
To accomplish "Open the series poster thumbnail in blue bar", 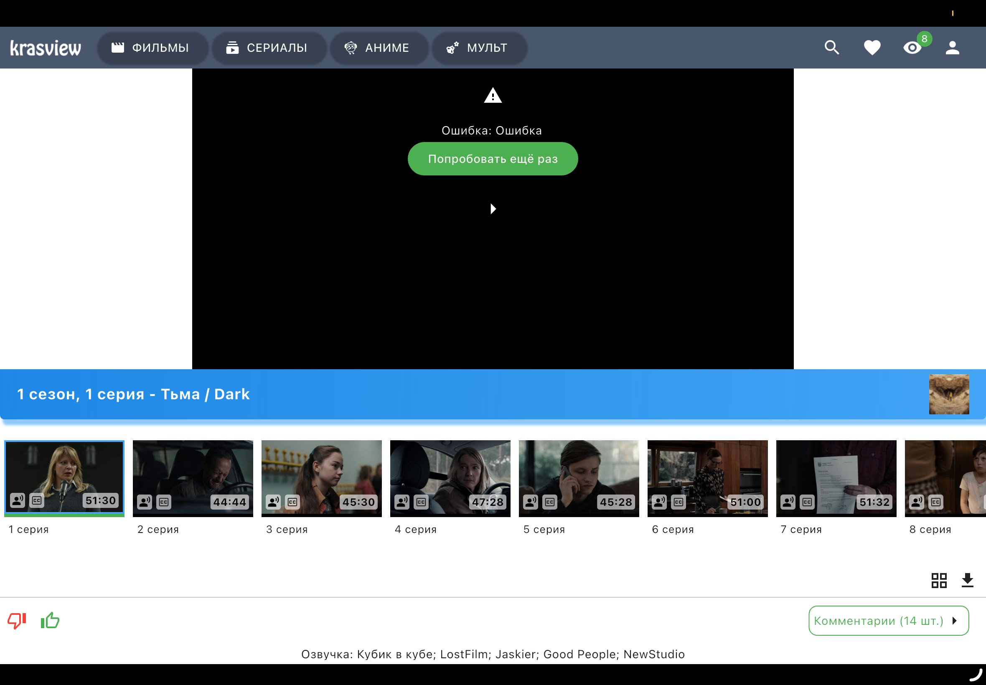I will pyautogui.click(x=949, y=394).
